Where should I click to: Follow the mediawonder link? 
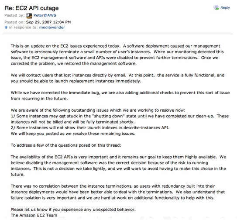point(52,27)
